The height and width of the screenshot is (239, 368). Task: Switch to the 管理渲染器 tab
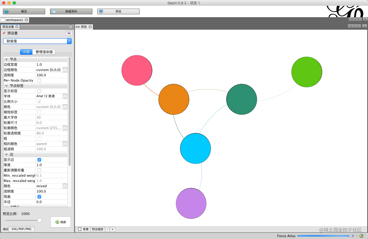pyautogui.click(x=44, y=52)
